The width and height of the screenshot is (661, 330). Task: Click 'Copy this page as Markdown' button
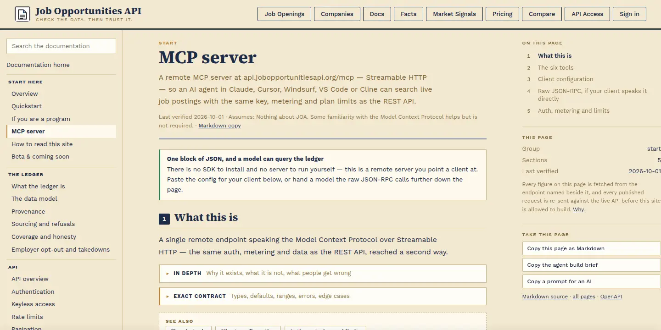click(591, 248)
